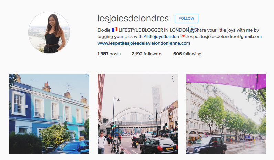Open the blue terraced houses photo

pos(49,114)
